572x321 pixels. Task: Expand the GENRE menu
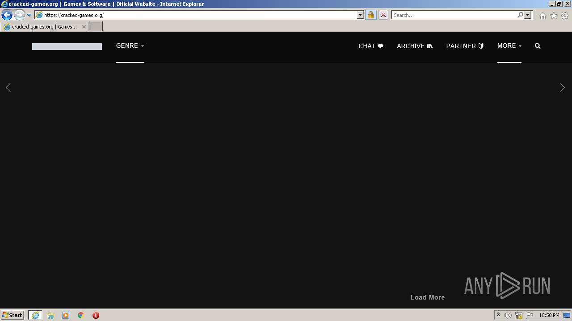pos(130,46)
